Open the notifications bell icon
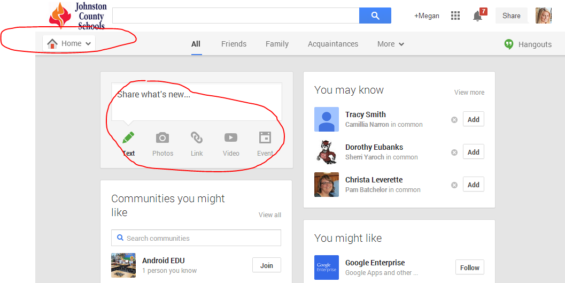The width and height of the screenshot is (565, 283). 478,16
